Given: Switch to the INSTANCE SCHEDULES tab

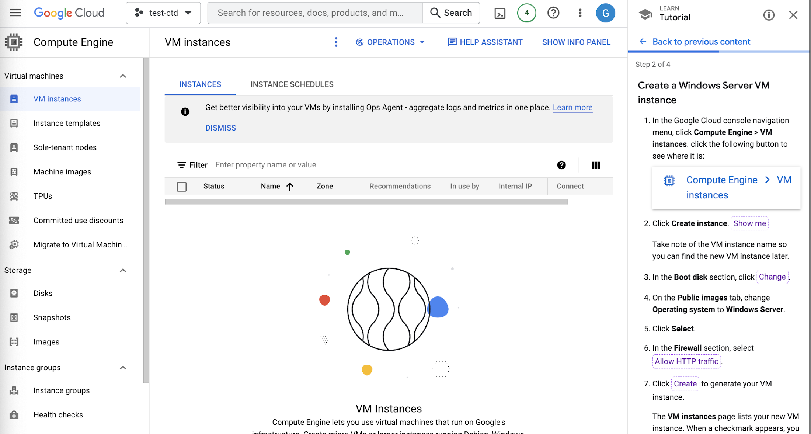Looking at the screenshot, I should click(292, 84).
